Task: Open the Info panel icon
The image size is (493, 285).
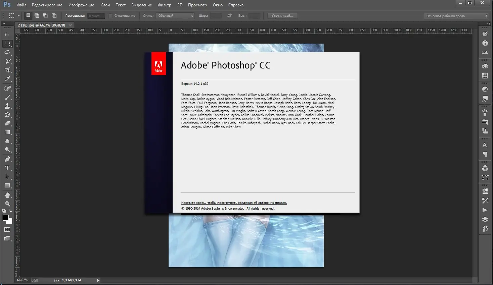Action: tap(485, 43)
